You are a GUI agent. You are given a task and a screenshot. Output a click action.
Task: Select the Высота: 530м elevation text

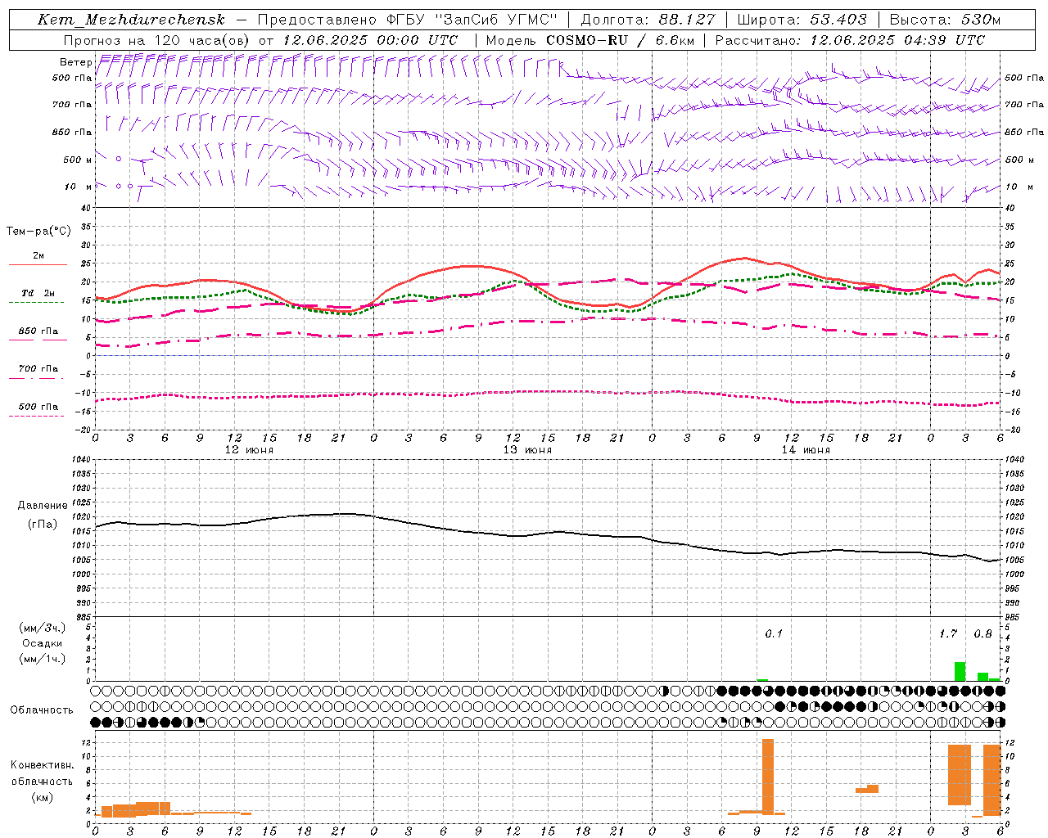click(945, 20)
